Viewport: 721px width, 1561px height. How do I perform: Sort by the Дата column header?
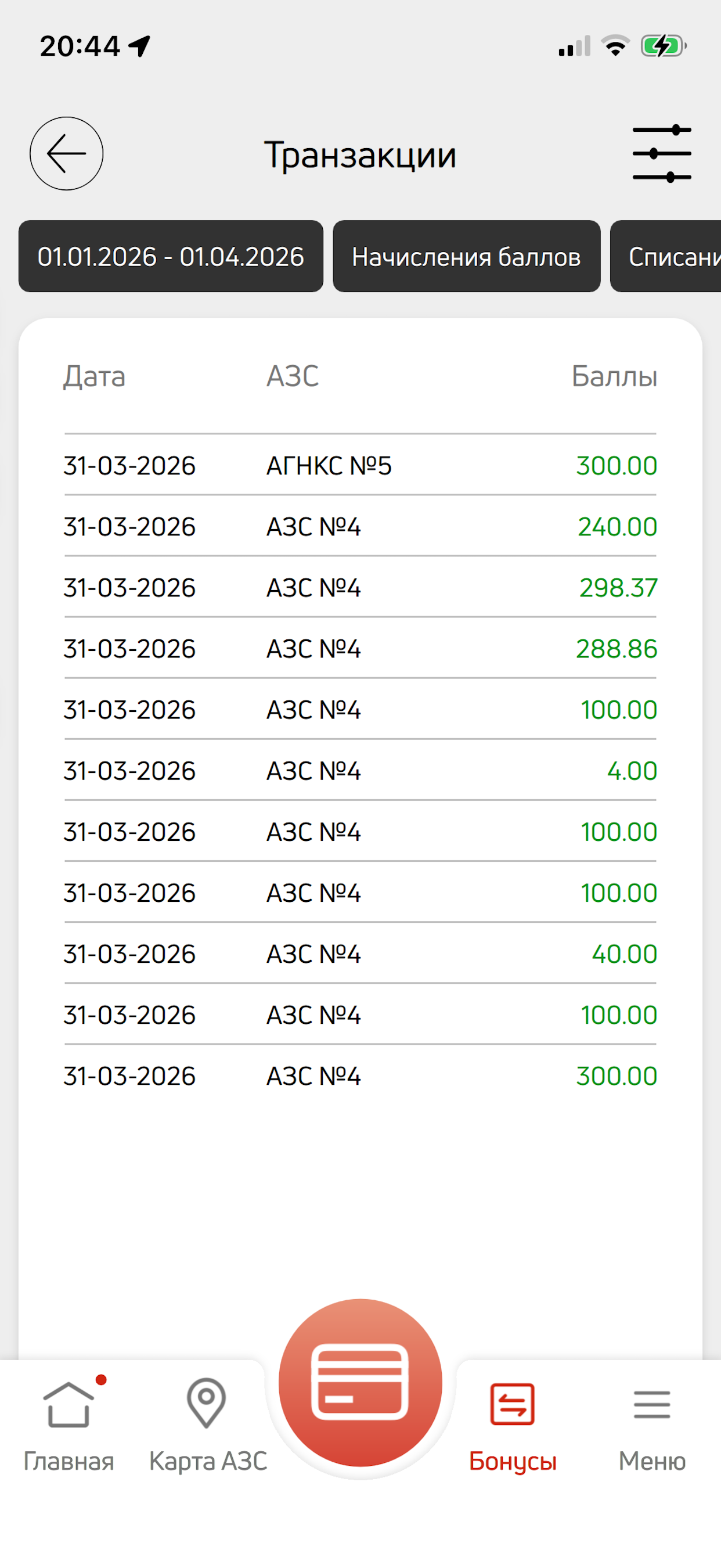coord(95,377)
